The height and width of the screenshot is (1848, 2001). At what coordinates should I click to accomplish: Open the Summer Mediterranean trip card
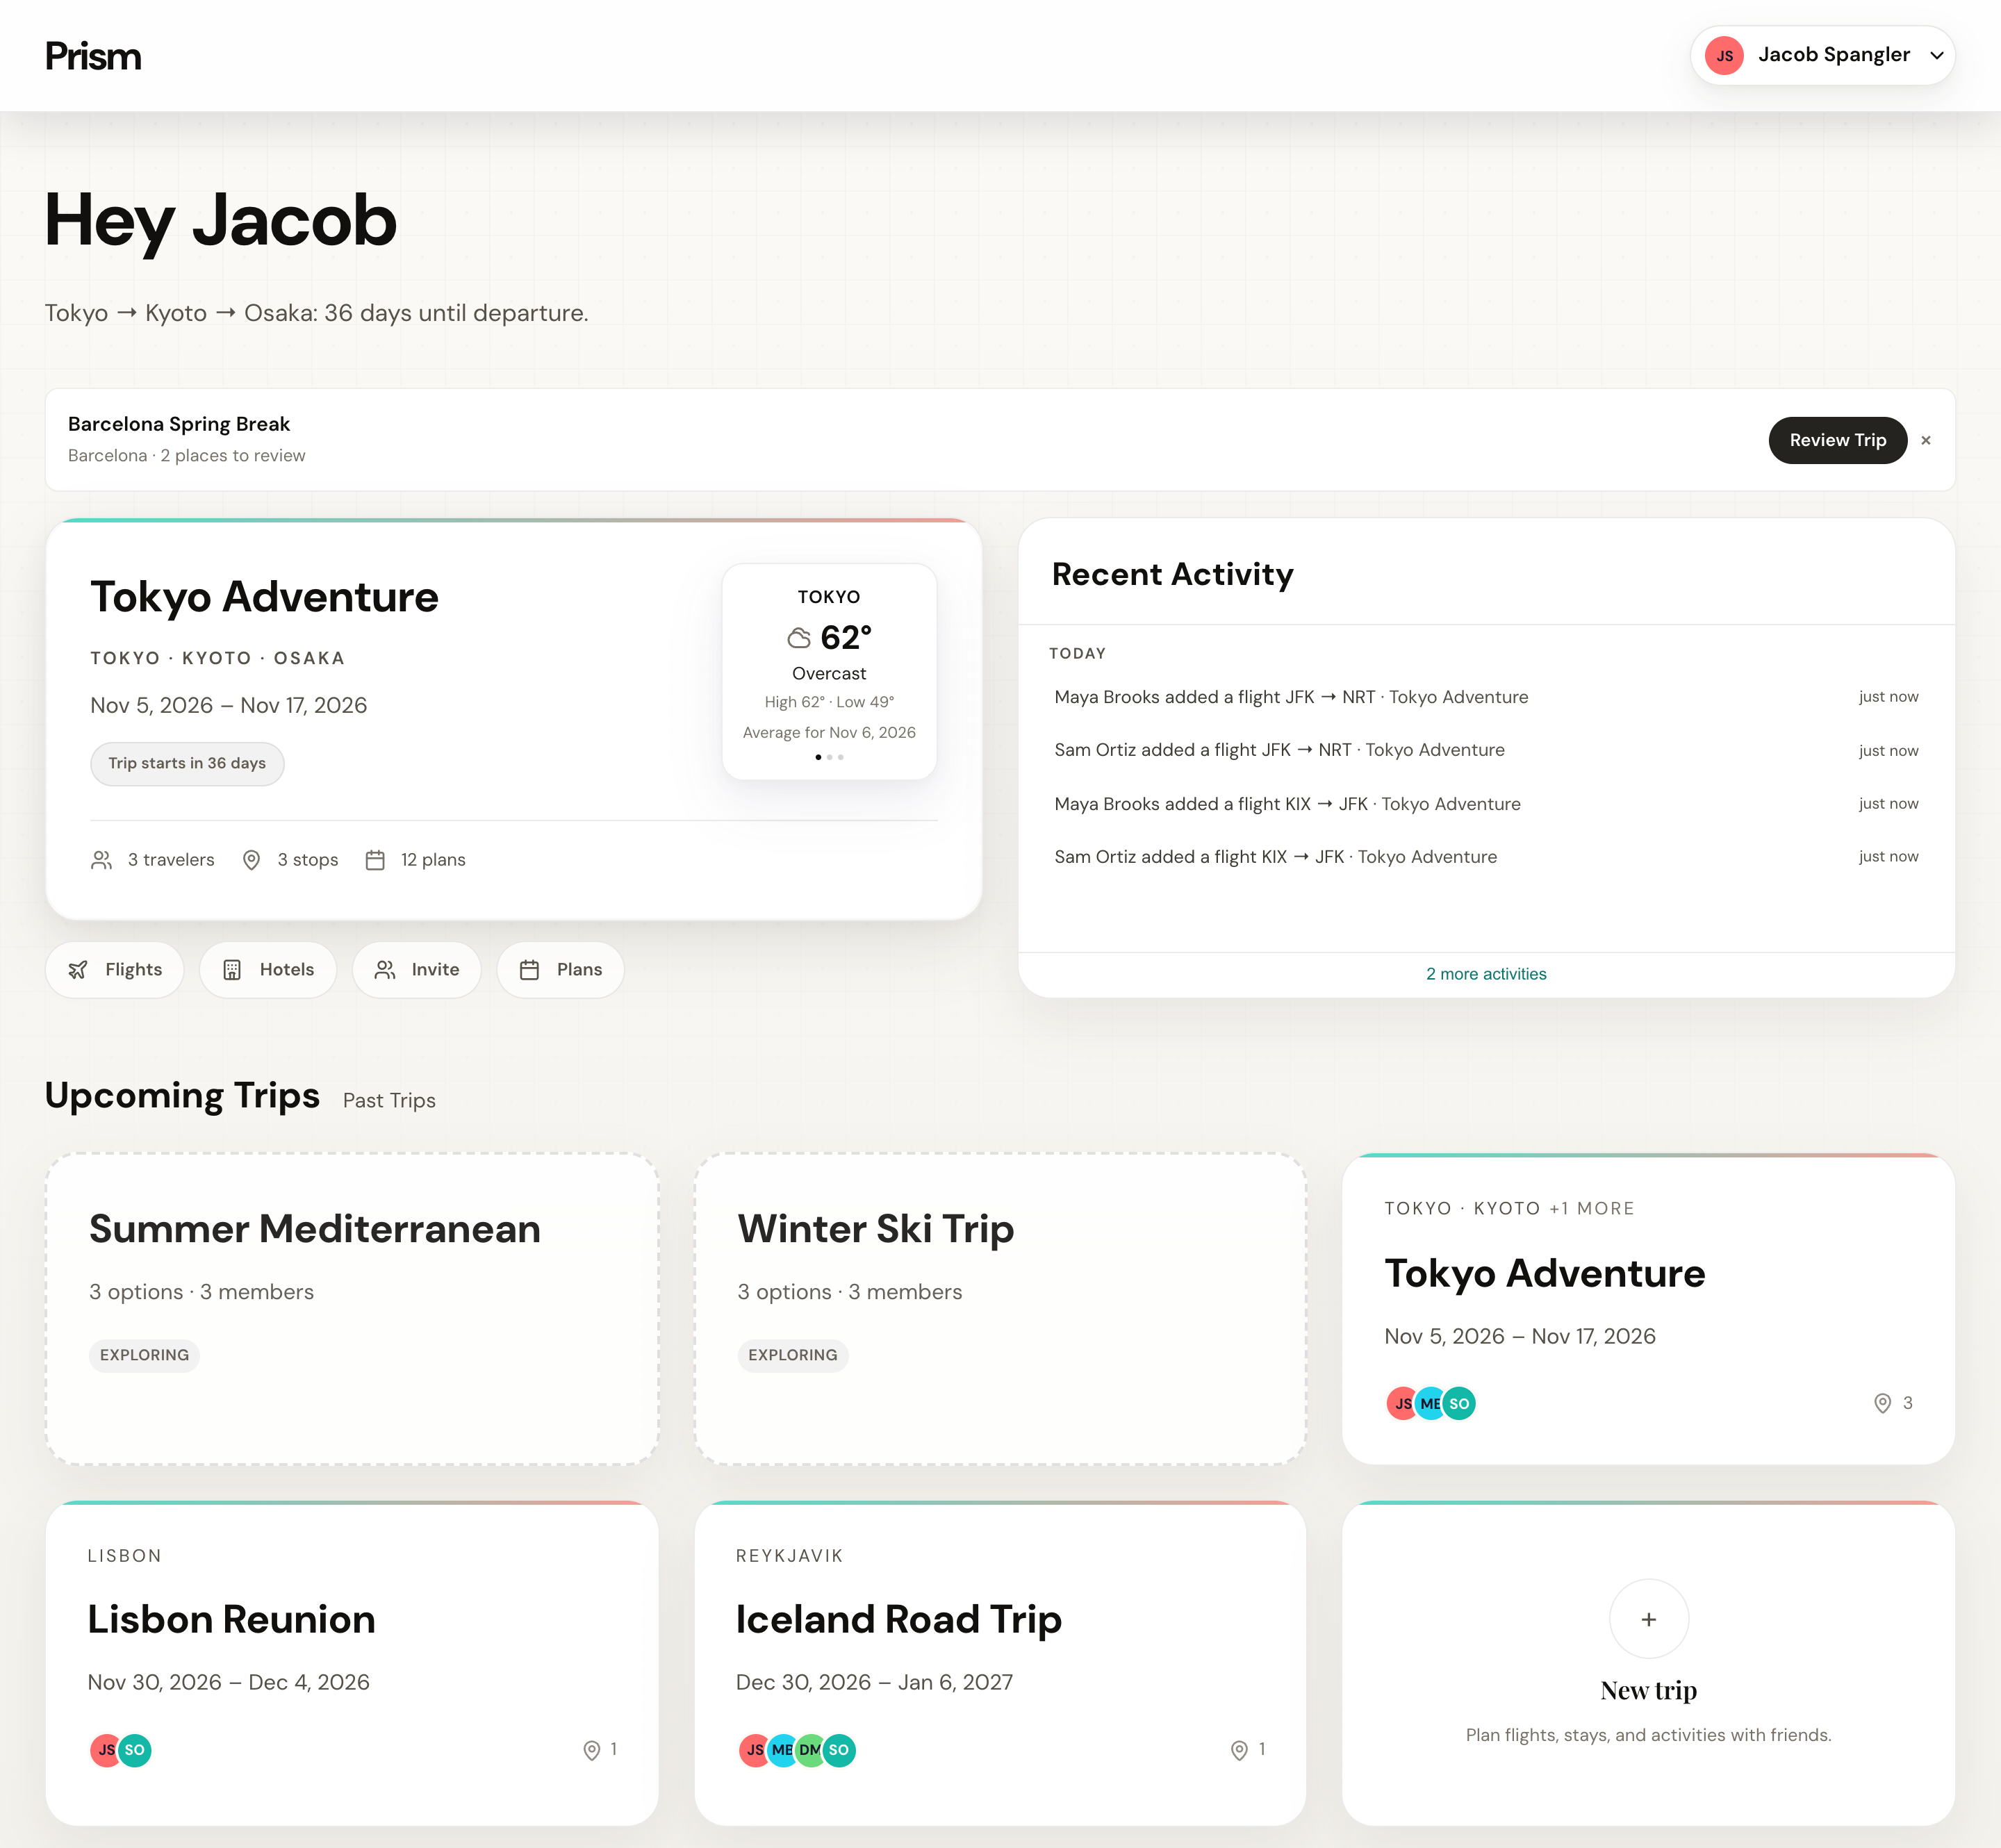[x=352, y=1309]
